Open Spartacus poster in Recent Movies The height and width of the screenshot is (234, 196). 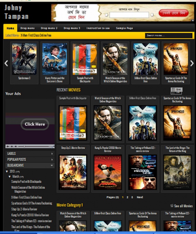(177, 123)
